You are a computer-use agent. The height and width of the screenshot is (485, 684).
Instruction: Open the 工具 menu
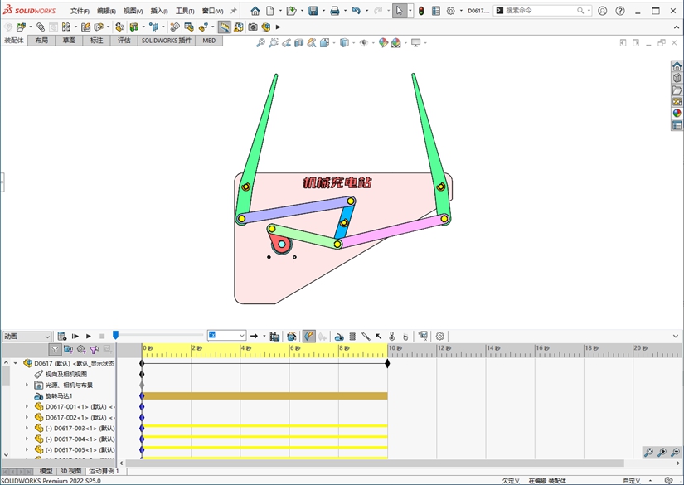[x=184, y=11]
